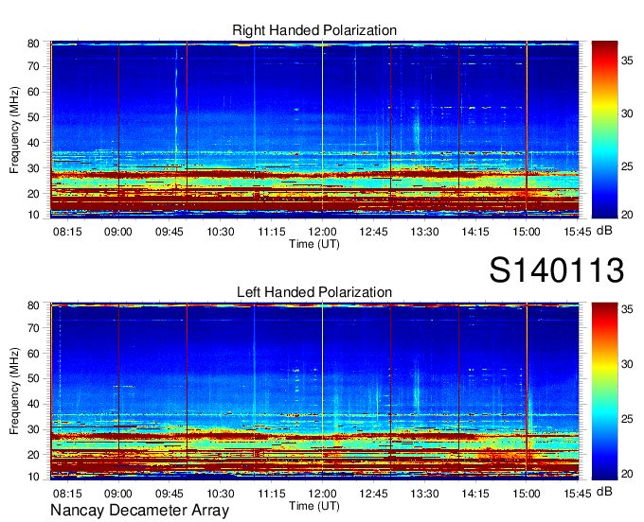Click the 09:00 time tick under Left Handed plot
644x522 pixels.
(118, 494)
